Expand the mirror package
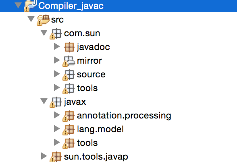Screen dimensions: 237x162 pyautogui.click(x=57, y=60)
